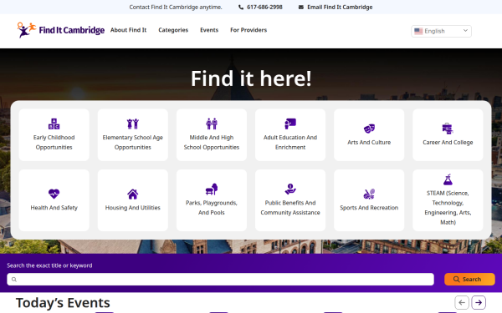Click the envelope icon beside Email Find It Cambridge
The width and height of the screenshot is (502, 313).
[301, 7]
